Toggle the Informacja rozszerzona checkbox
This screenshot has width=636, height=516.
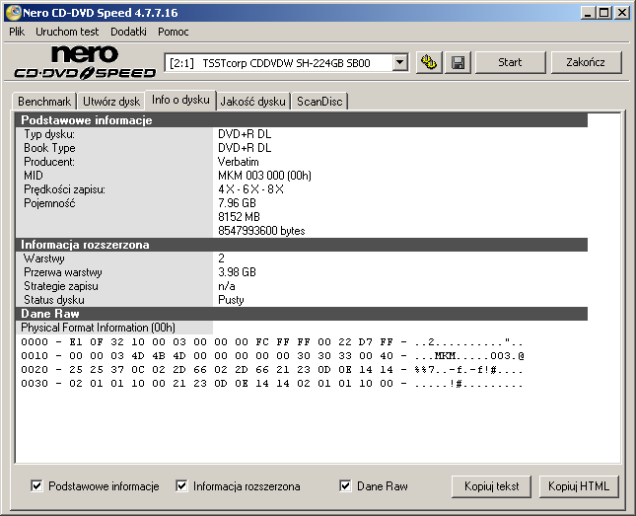181,485
